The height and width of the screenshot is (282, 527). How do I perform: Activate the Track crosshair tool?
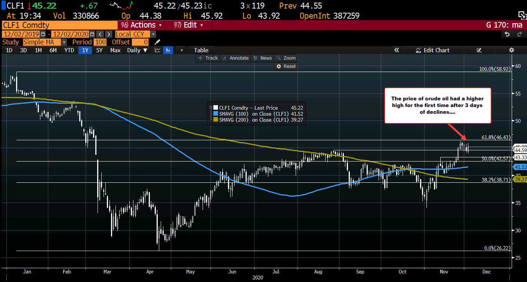208,58
